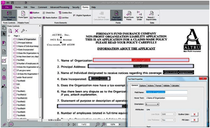
Task: Select 'Textfield10' tree item
Action: point(20,95)
